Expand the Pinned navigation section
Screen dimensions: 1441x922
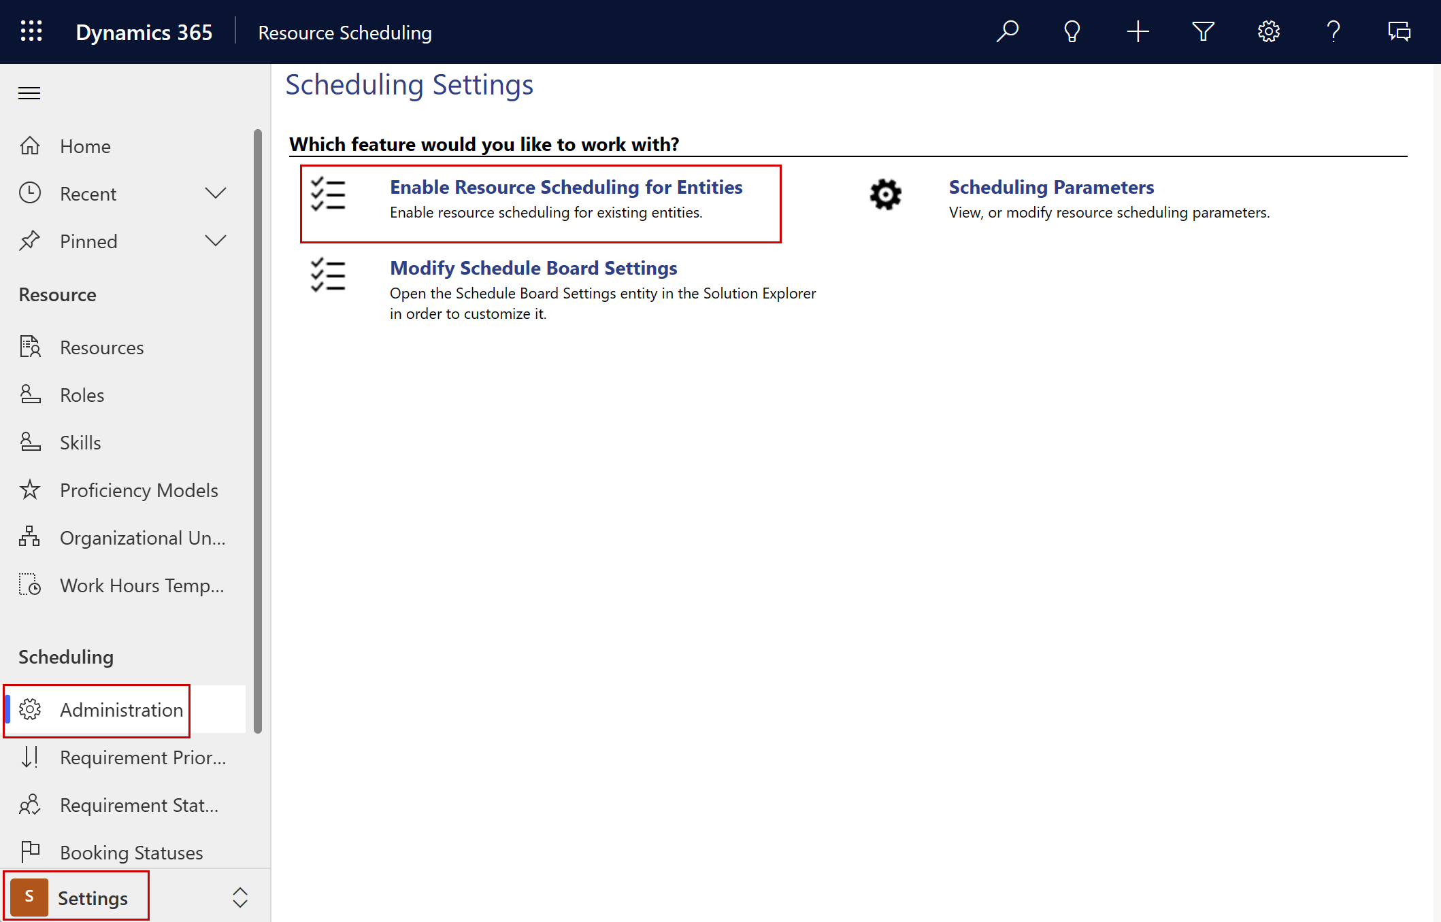point(215,241)
